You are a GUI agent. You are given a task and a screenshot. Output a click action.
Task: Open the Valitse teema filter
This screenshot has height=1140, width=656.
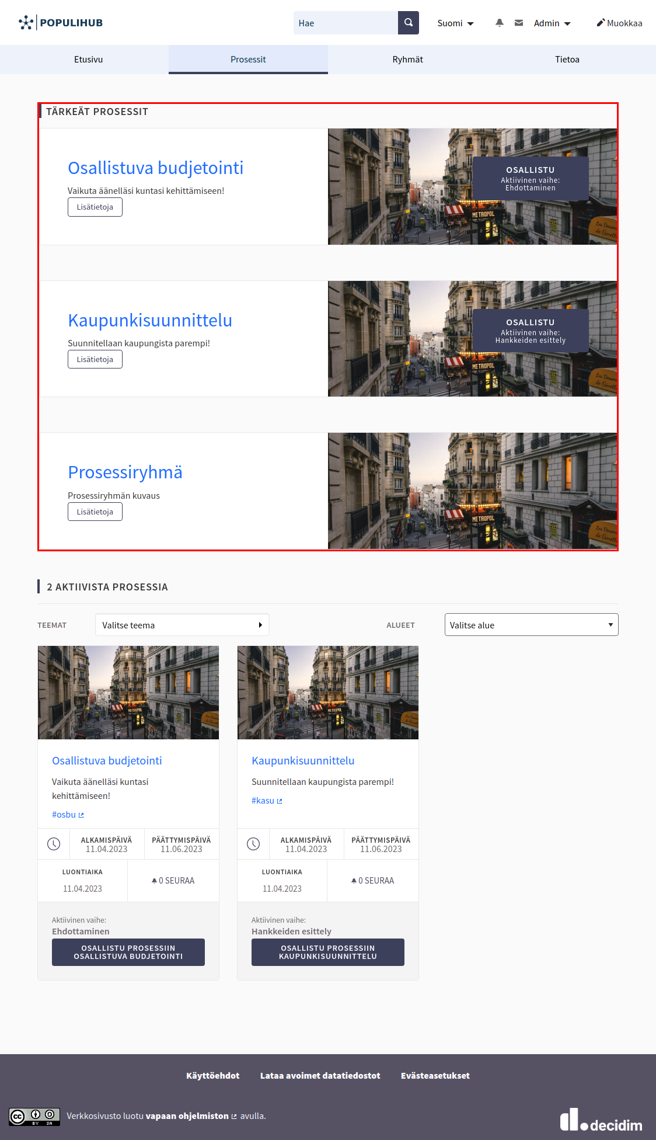pos(182,625)
